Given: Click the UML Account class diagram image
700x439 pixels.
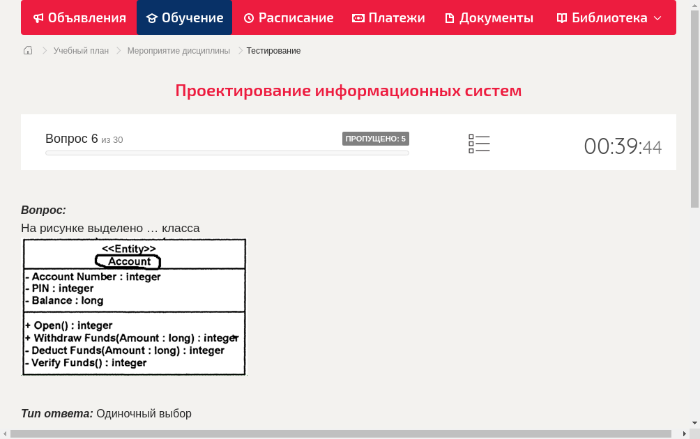Looking at the screenshot, I should [134, 307].
